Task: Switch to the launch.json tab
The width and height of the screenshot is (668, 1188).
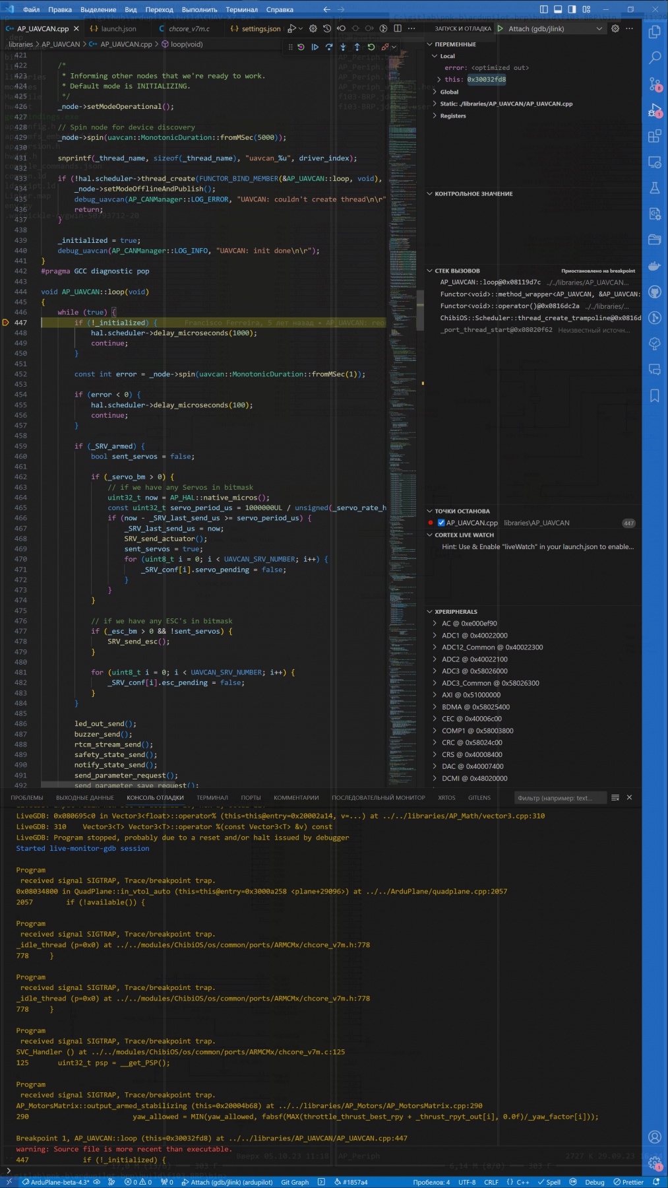Action: tap(113, 28)
